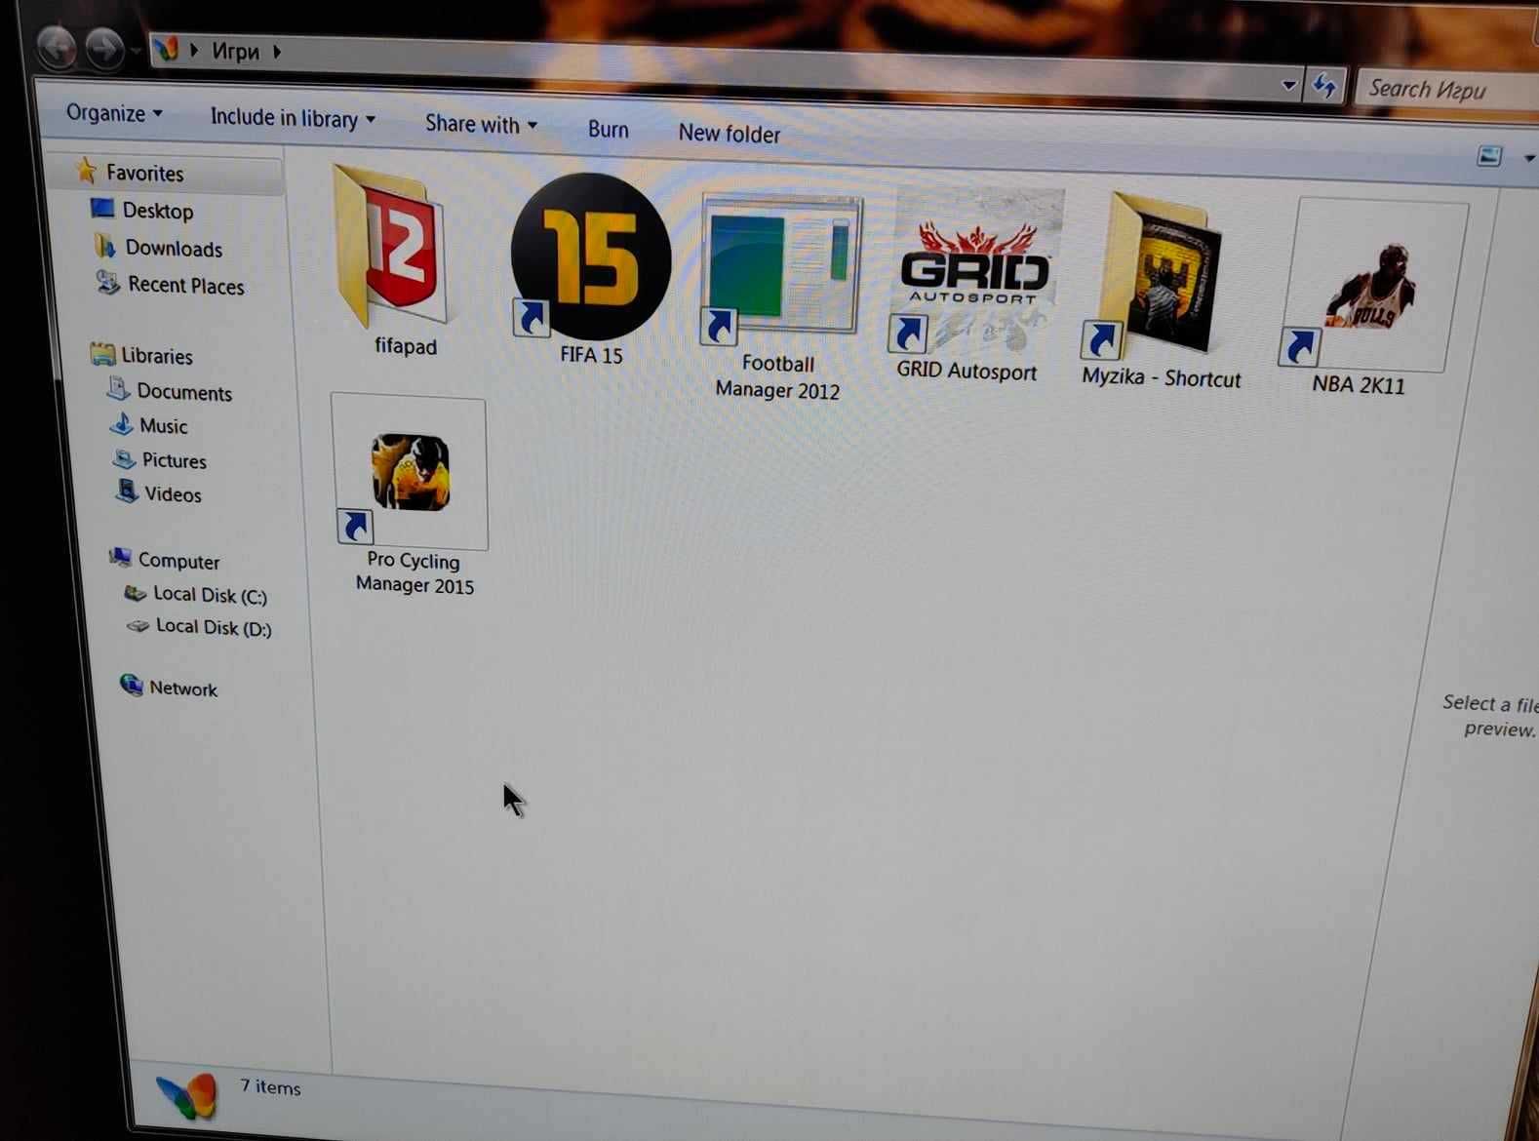Click the New folder button

pos(729,134)
